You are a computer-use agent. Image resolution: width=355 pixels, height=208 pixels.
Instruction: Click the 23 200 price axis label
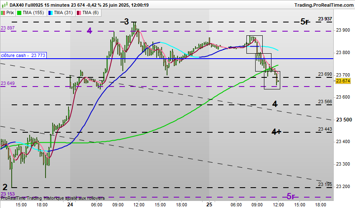343,186
